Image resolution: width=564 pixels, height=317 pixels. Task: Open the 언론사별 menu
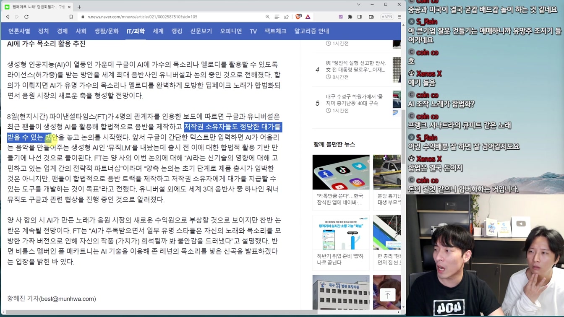click(x=19, y=31)
